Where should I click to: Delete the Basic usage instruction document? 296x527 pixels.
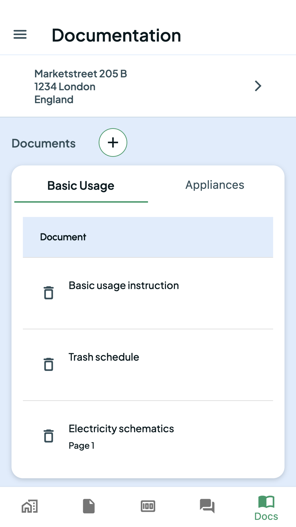49,293
